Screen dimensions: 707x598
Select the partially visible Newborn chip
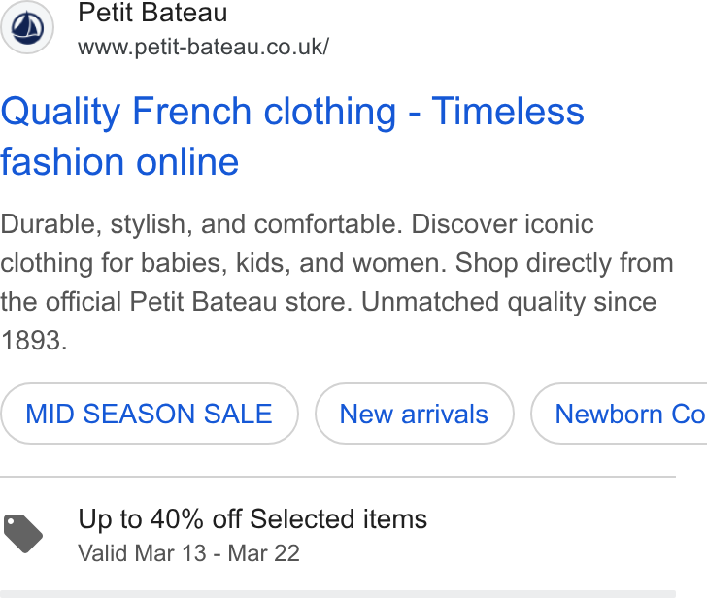pyautogui.click(x=619, y=414)
